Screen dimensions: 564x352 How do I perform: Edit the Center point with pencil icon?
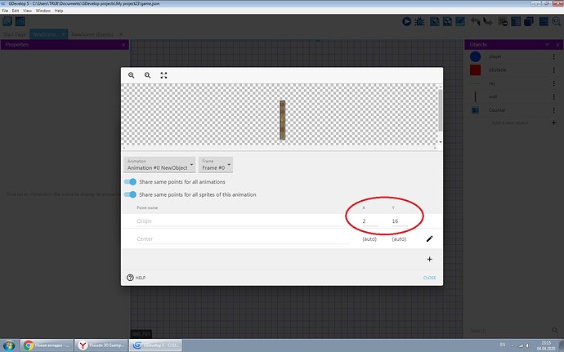(429, 238)
